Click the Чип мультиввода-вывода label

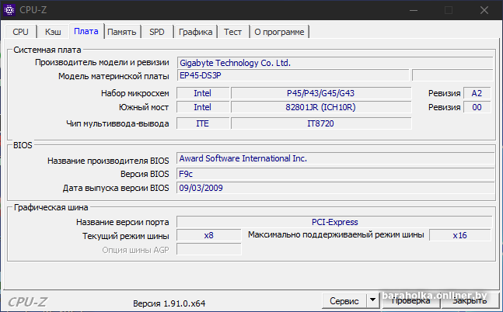point(117,123)
